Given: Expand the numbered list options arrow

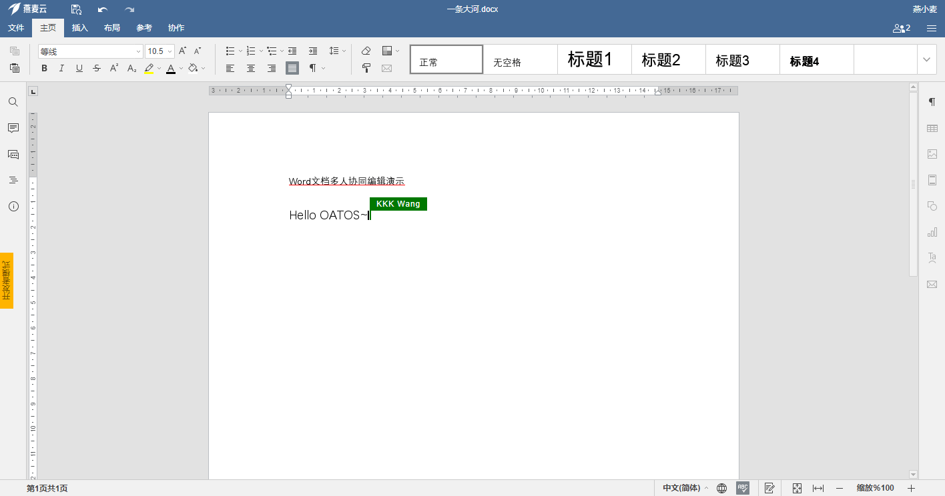Looking at the screenshot, I should click(x=261, y=51).
